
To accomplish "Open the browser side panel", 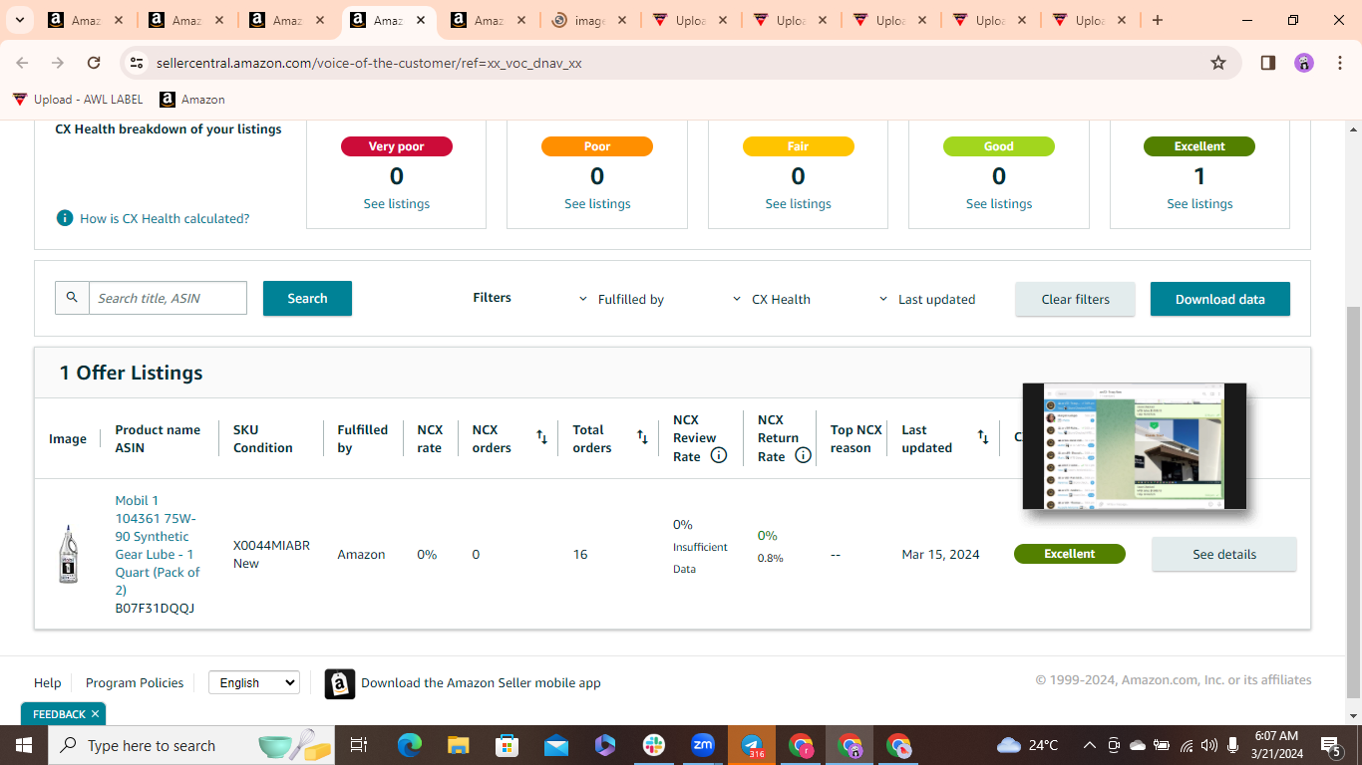I will 1268,63.
